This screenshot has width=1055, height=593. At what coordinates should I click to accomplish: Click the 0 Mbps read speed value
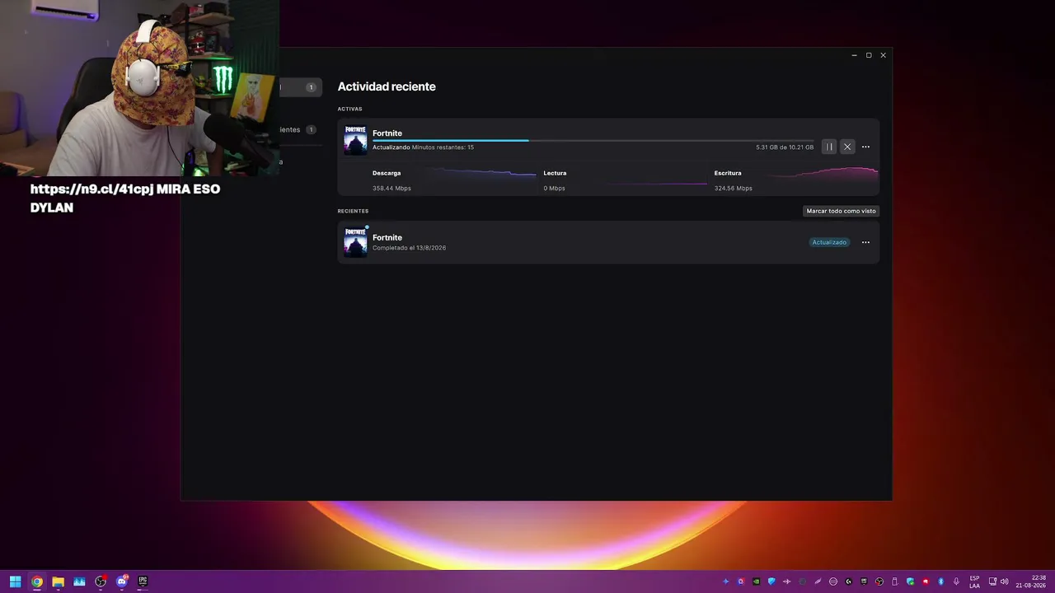point(554,189)
